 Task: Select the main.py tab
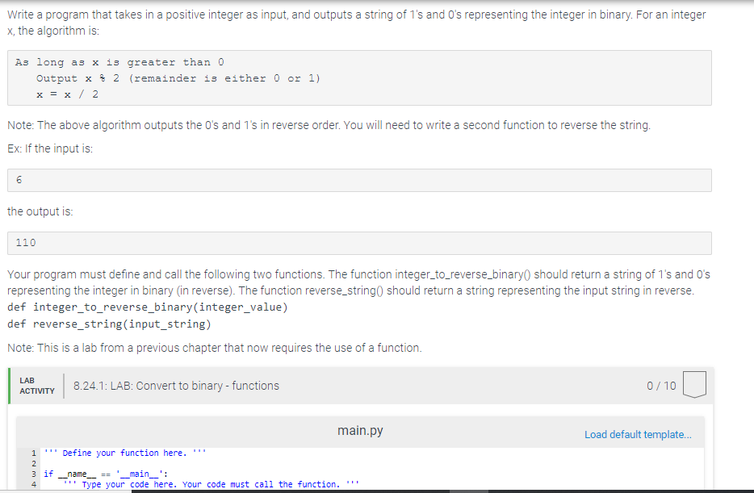pyautogui.click(x=360, y=430)
